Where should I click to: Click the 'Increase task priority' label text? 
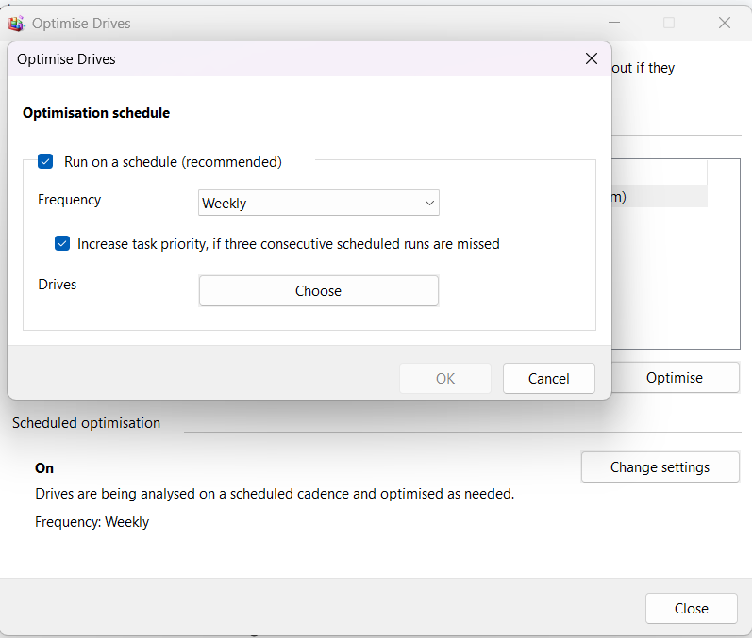(288, 243)
